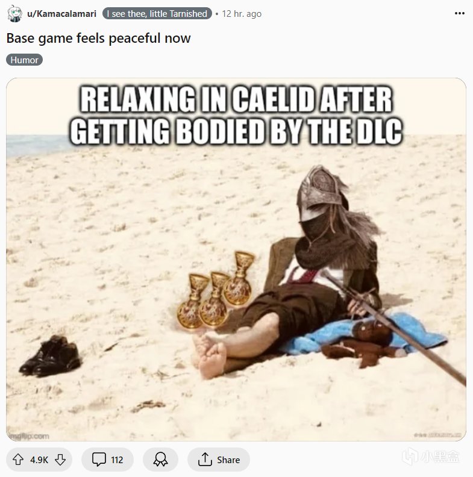This screenshot has width=473, height=477.
Task: Visit the u/Kamacalamari profile link
Action: [x=61, y=14]
